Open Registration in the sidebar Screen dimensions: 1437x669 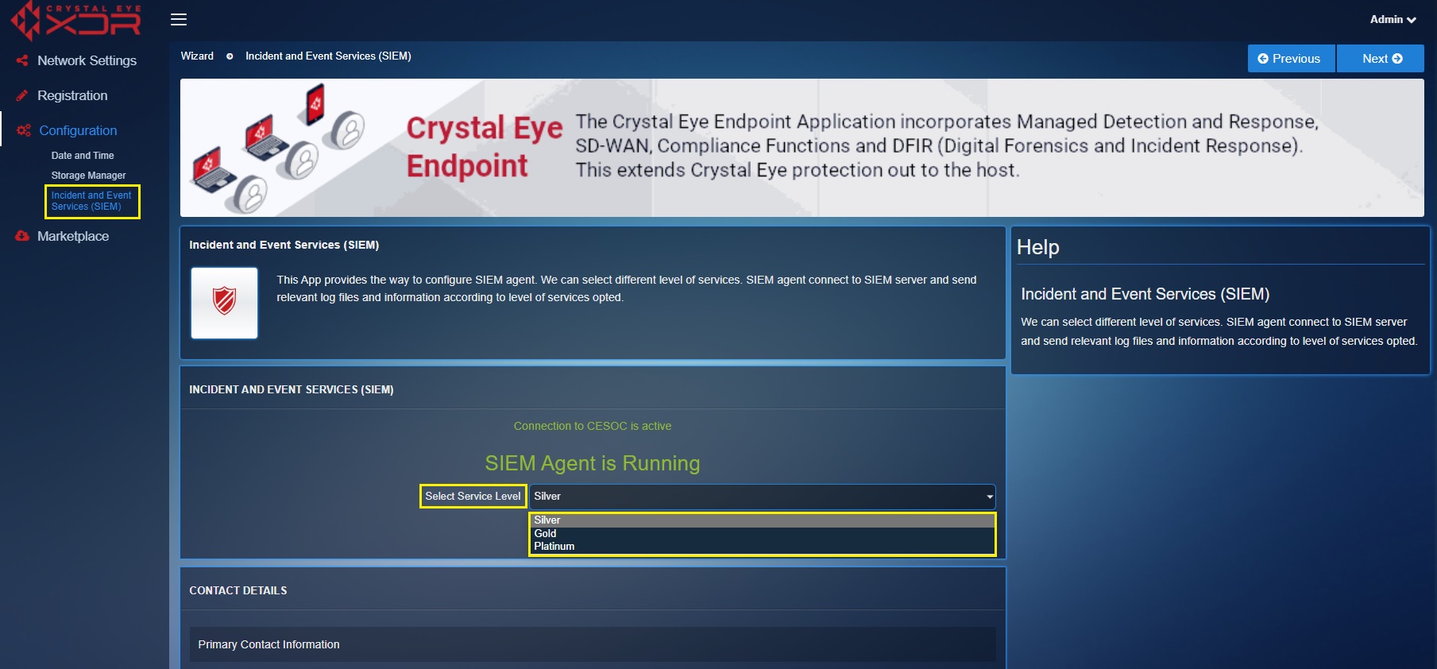pyautogui.click(x=72, y=95)
